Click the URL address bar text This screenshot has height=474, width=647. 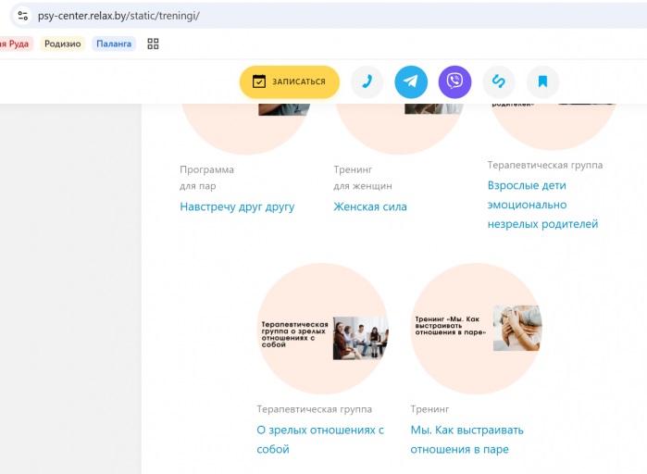coord(118,16)
